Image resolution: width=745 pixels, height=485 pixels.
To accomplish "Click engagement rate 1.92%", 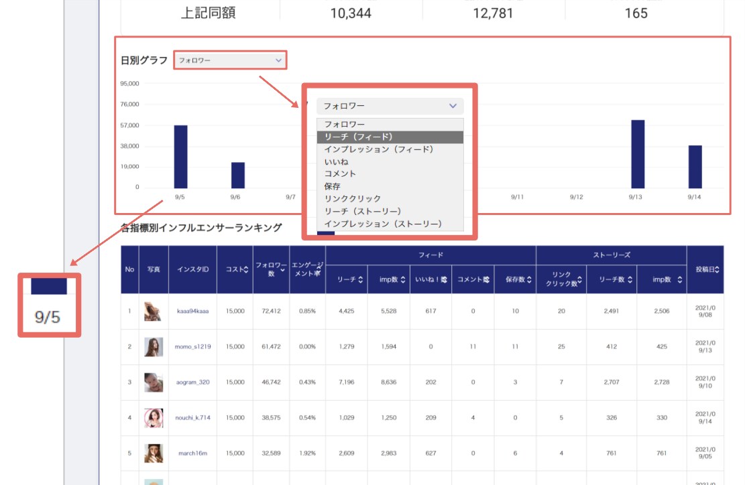I will (307, 454).
